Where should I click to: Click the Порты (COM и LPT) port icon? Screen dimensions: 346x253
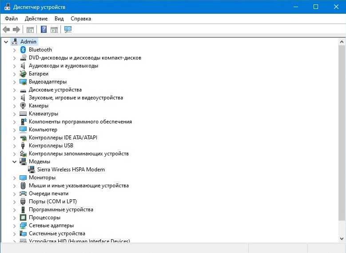23,202
